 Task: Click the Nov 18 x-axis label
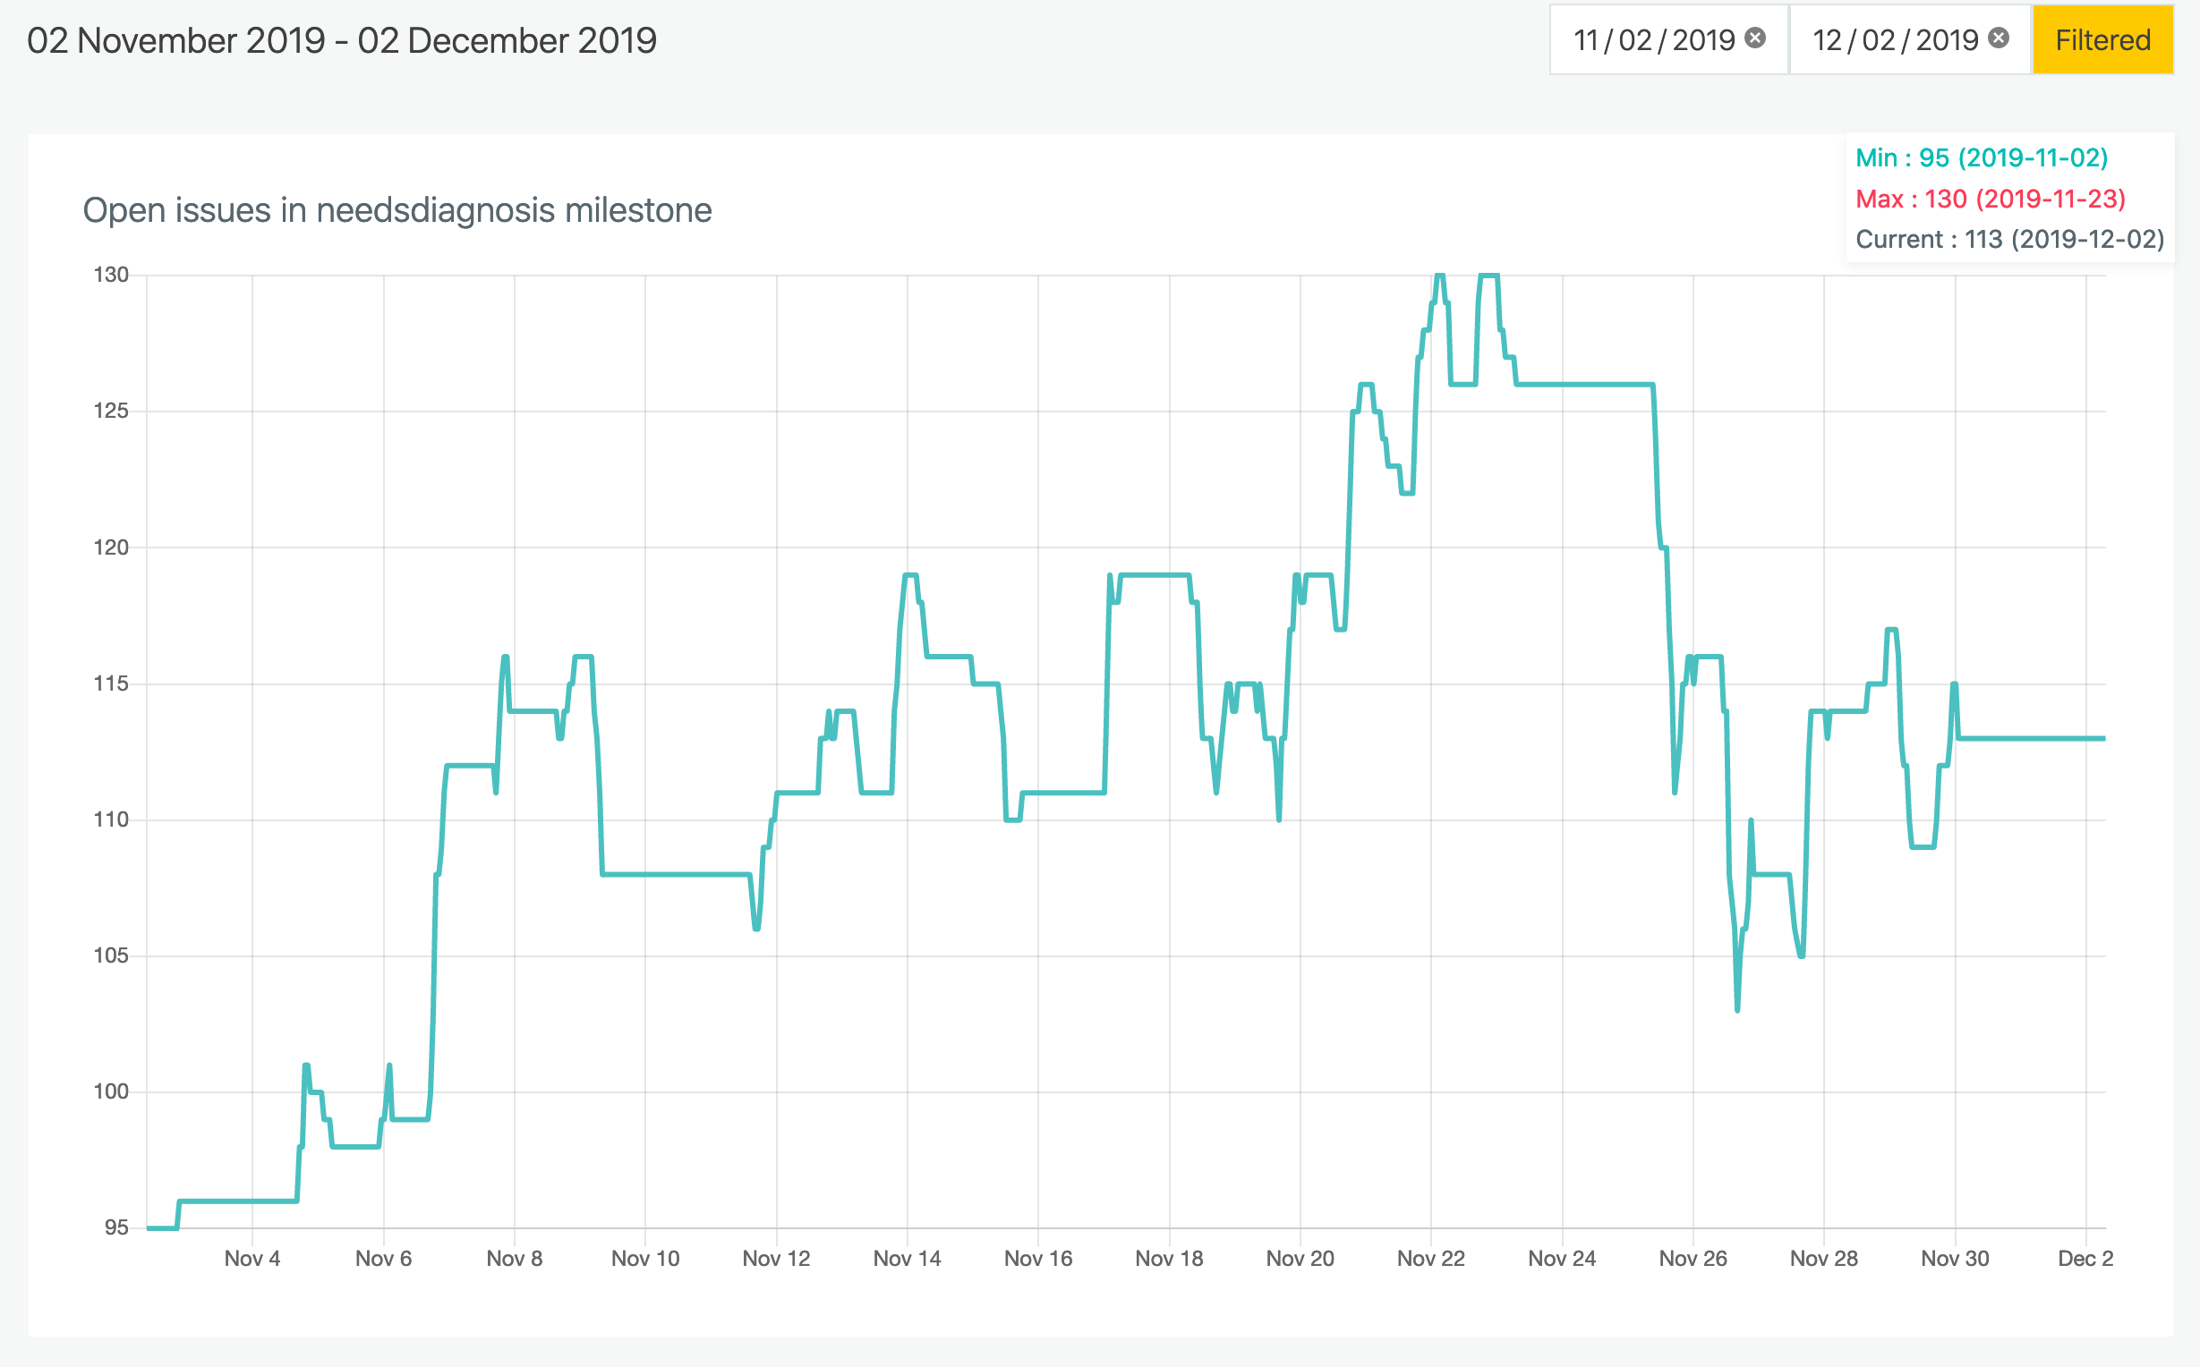coord(1169,1259)
